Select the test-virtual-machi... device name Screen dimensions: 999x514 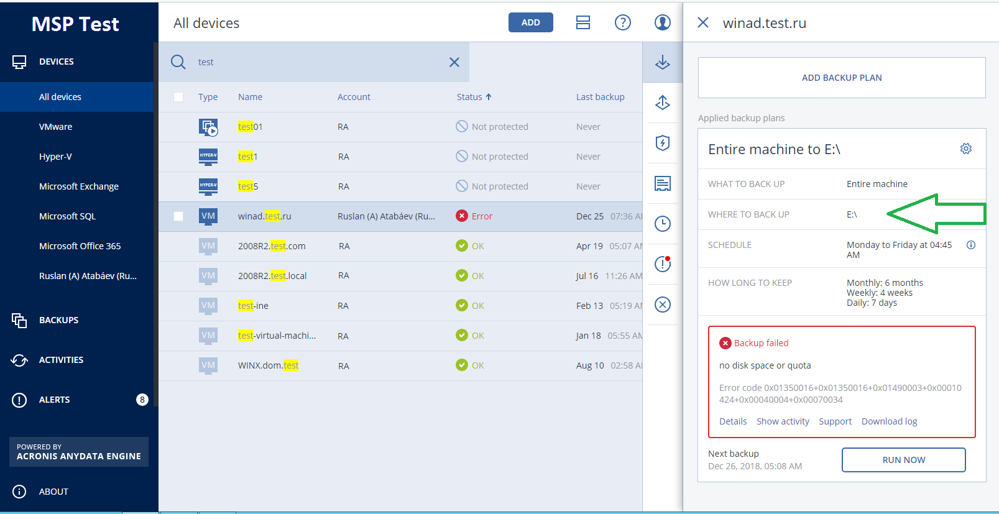277,336
